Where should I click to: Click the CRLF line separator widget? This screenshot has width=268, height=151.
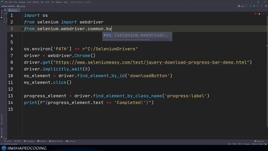point(234,144)
